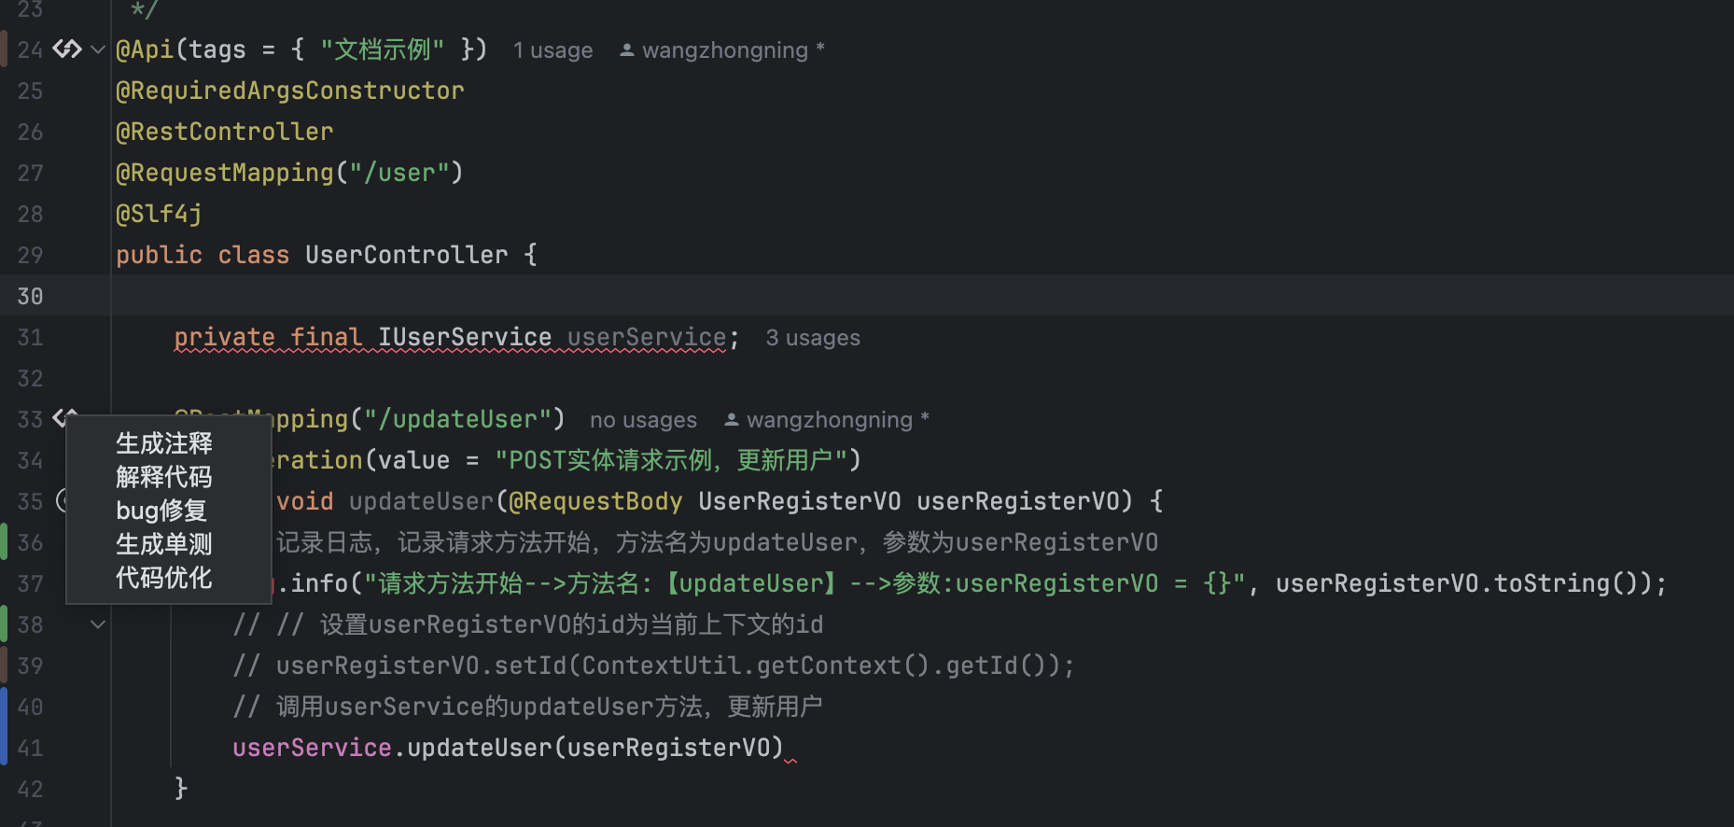Click the "文档示例" tag string
1734x827 pixels.
(383, 49)
